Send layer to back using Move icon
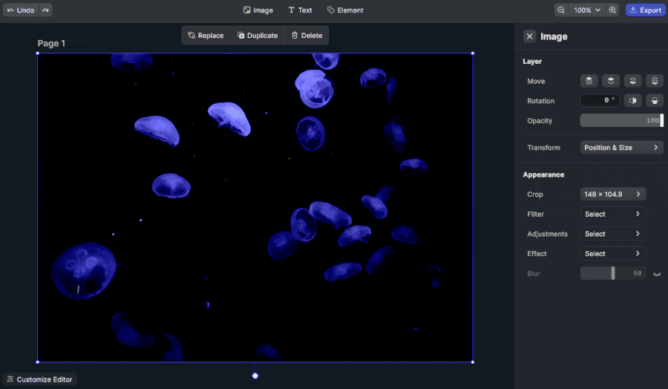 point(654,81)
